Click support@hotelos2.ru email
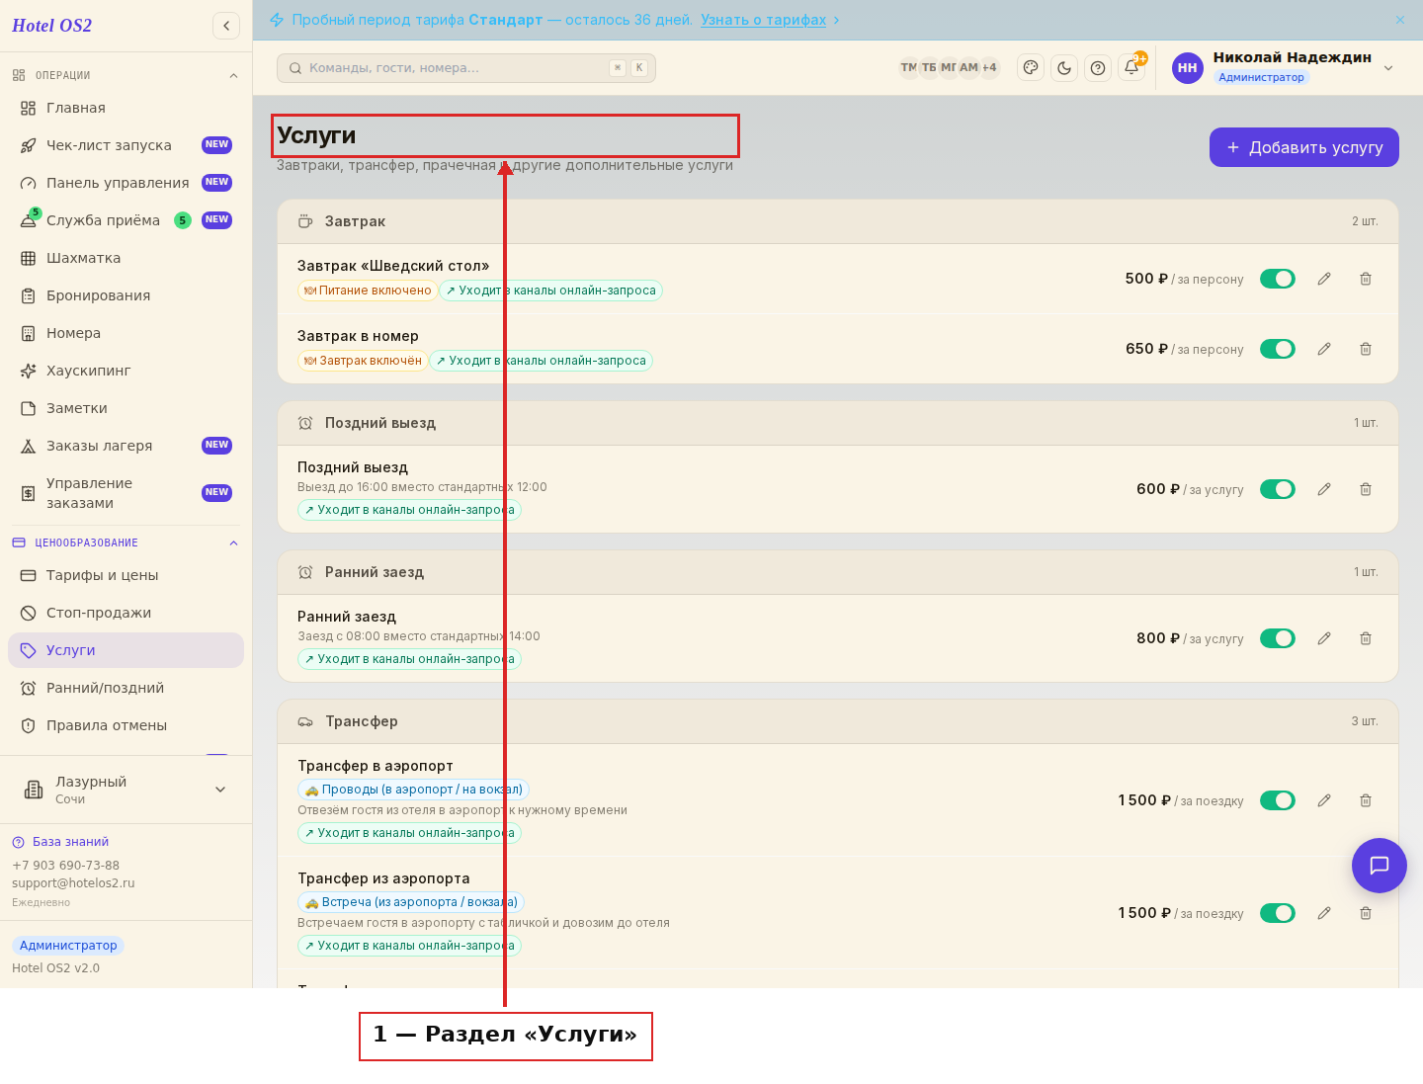The width and height of the screenshot is (1423, 1084). (x=73, y=883)
